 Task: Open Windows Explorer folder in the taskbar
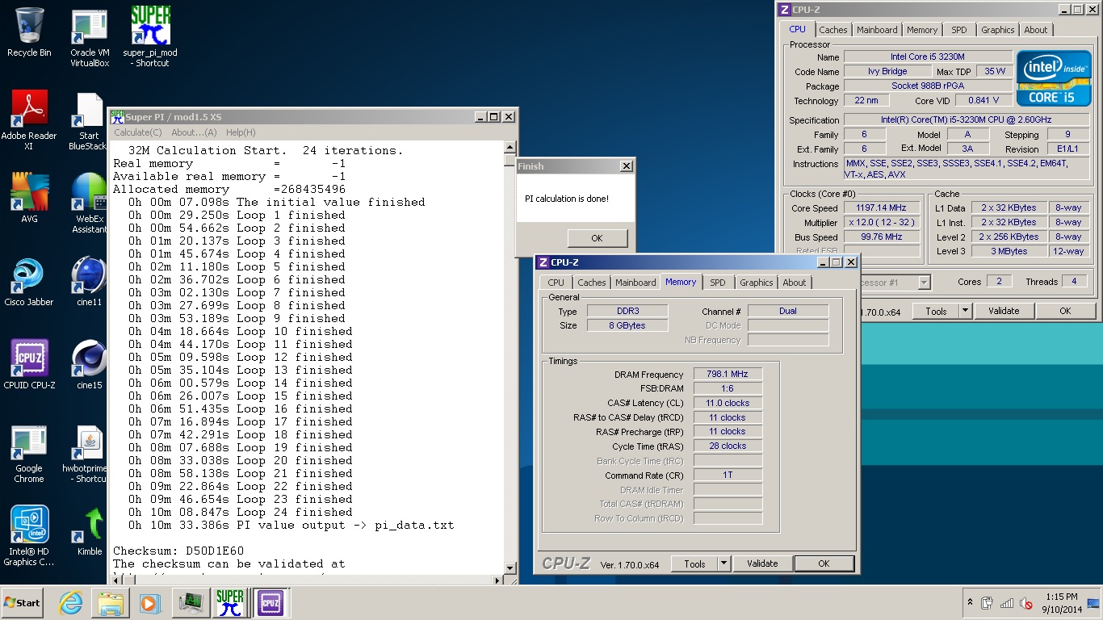pyautogui.click(x=111, y=603)
